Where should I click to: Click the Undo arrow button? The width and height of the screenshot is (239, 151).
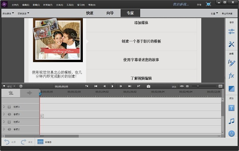pos(7,142)
